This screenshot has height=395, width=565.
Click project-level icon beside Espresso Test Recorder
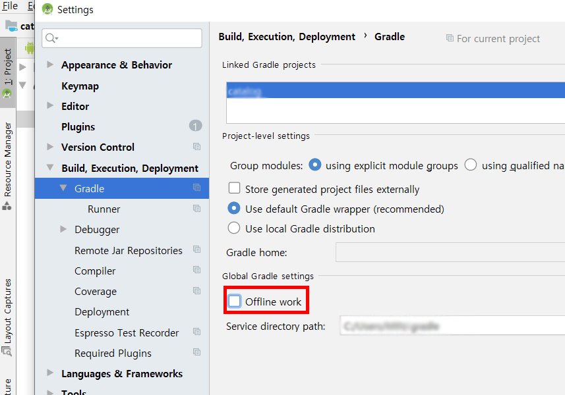pos(196,332)
